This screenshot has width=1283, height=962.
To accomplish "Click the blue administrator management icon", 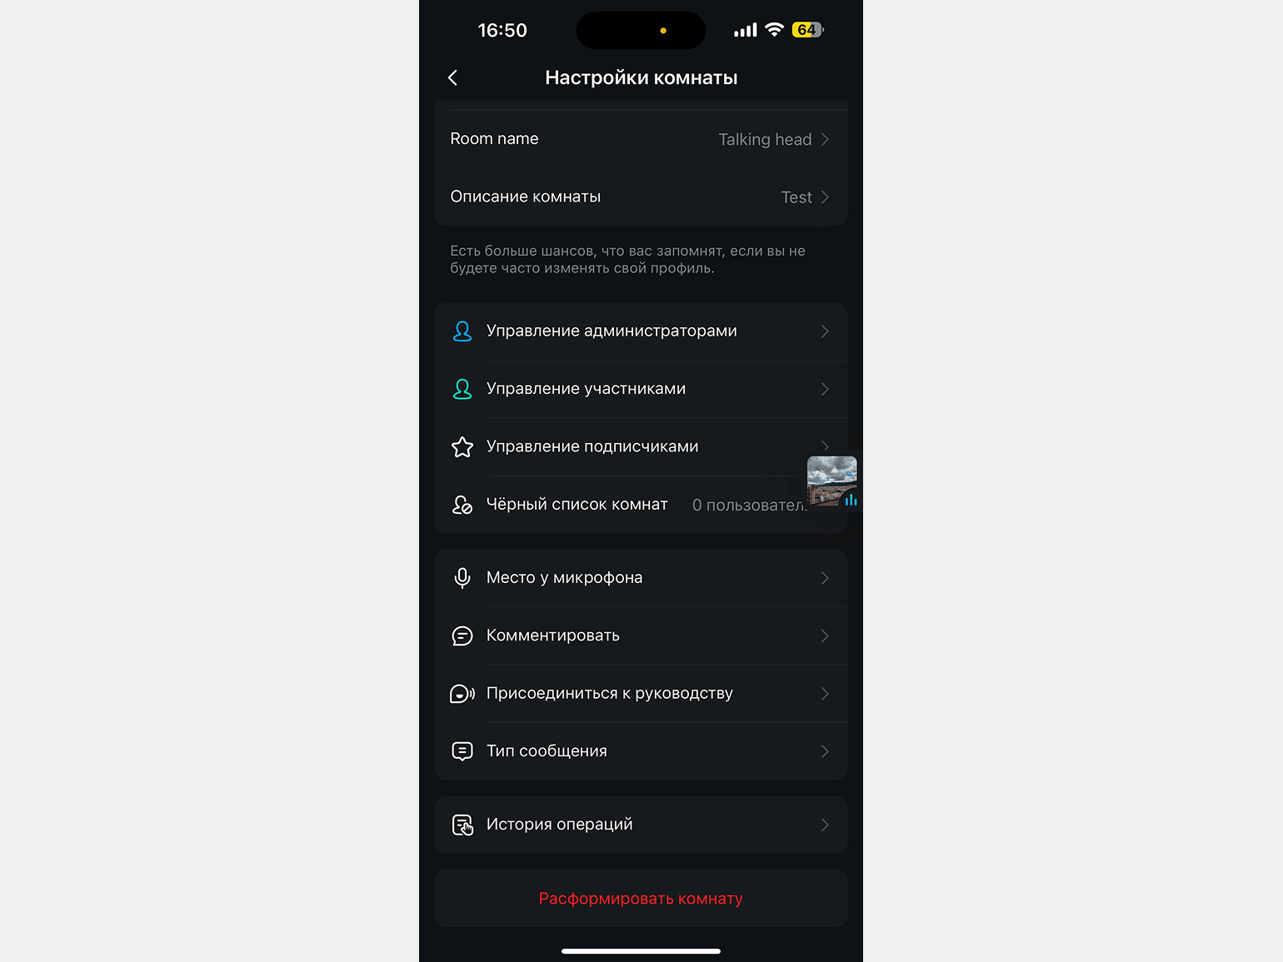I will pos(462,331).
